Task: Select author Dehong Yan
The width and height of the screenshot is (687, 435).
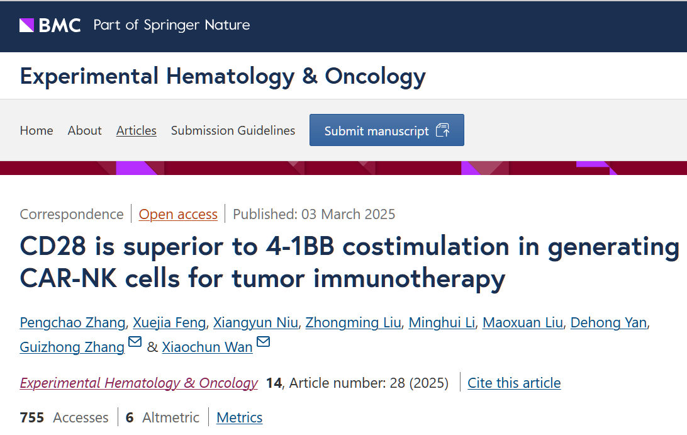Action: tap(608, 322)
